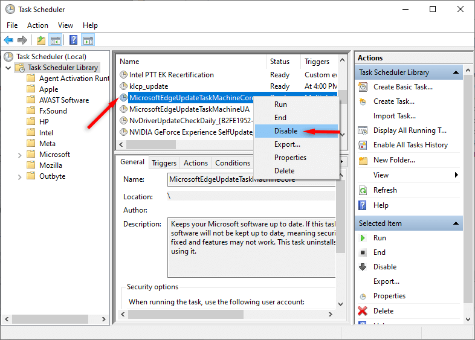Choose End in the context menu
The image size is (475, 340).
pos(296,118)
